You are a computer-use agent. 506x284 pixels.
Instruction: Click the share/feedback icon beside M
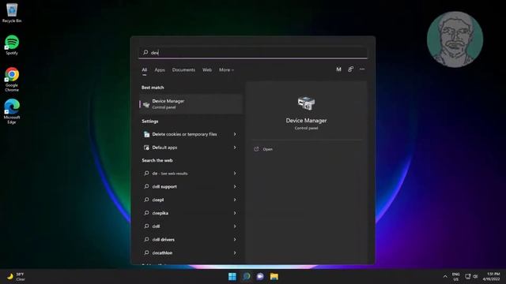pyautogui.click(x=350, y=69)
